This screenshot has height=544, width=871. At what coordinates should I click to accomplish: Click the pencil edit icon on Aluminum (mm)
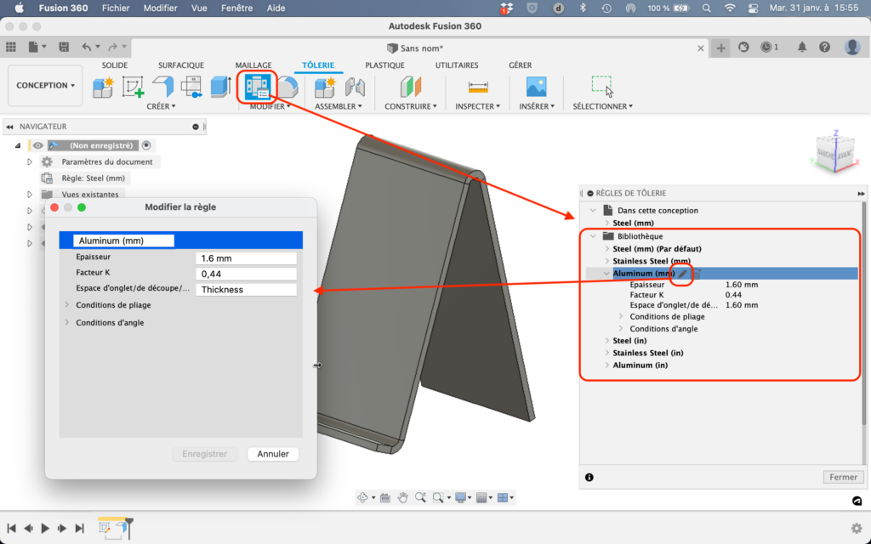click(683, 273)
